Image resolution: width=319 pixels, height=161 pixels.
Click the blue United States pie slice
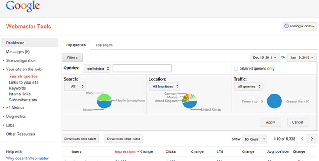coord(189,105)
